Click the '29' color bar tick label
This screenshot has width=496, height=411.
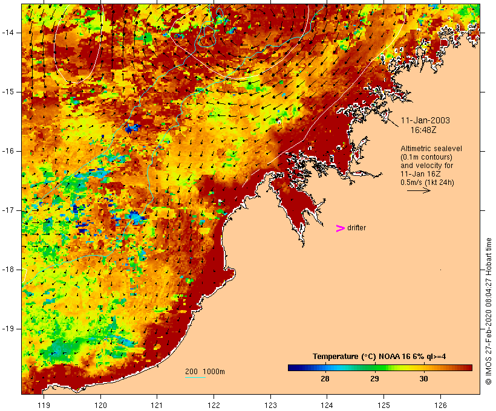(374, 378)
